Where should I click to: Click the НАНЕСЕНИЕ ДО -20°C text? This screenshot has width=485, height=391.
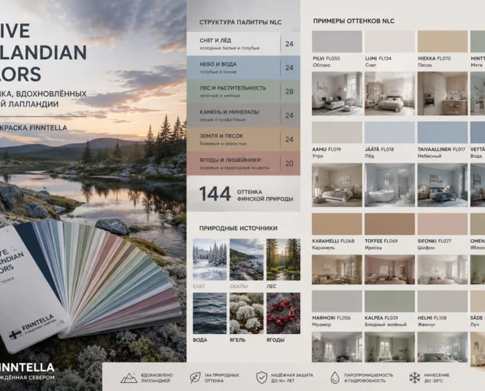[x=436, y=378]
